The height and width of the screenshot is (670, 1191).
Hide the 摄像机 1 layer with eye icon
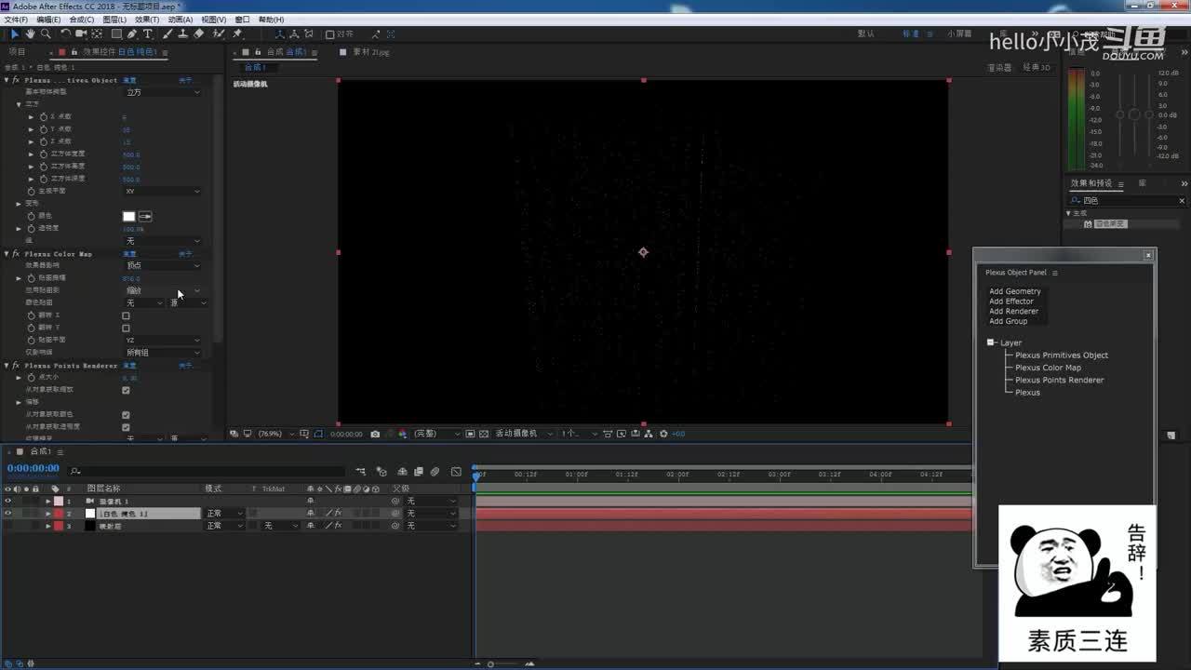(8, 502)
